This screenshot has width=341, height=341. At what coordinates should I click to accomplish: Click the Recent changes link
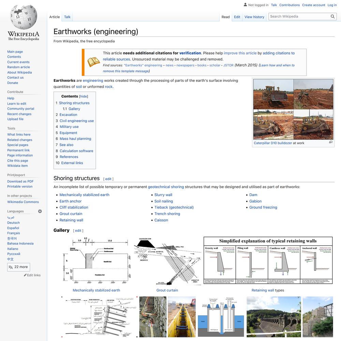click(x=19, y=114)
